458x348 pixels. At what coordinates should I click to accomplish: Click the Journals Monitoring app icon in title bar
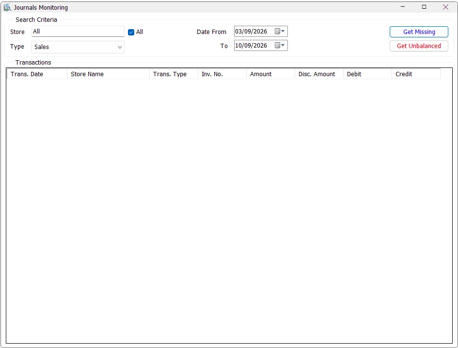point(7,8)
